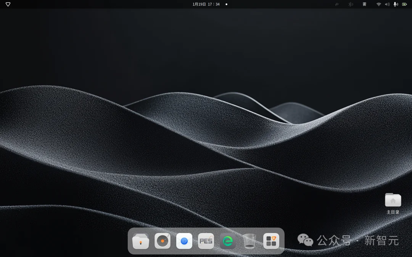Click the Wi-Fi icon in the top bar
Screen dimensions: 412x257
click(378, 4)
